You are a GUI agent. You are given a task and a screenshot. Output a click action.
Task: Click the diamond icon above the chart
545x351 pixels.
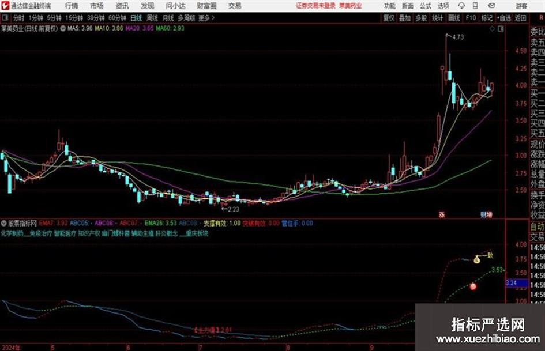click(x=492, y=29)
